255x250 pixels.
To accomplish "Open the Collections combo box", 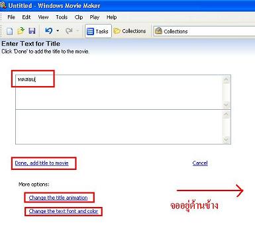I will click(204, 31).
